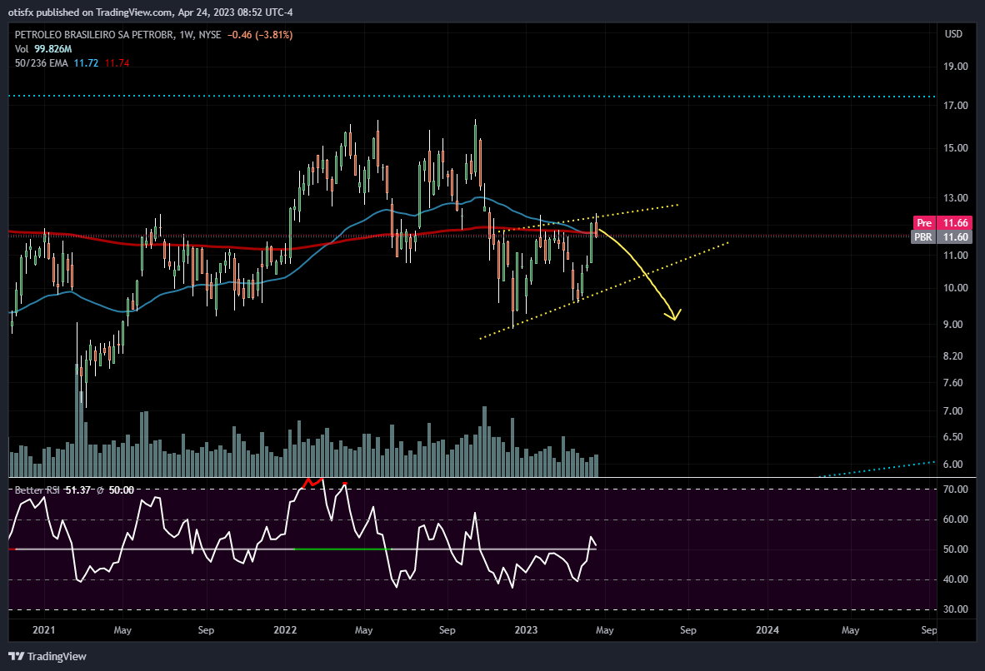Click the NYSE exchange label in the header
985x671 pixels.
tap(210, 34)
